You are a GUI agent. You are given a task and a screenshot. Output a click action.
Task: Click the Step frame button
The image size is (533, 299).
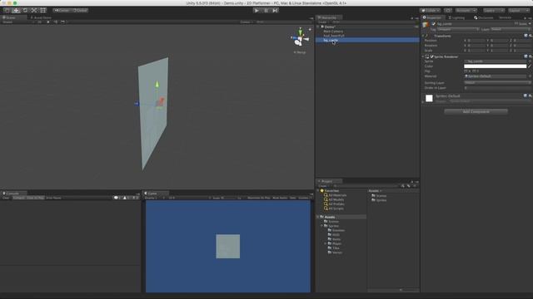275,11
